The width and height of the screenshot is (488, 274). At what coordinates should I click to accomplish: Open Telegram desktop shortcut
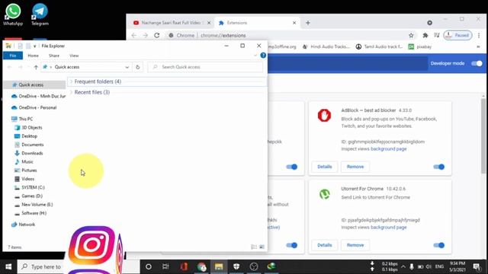(40, 14)
